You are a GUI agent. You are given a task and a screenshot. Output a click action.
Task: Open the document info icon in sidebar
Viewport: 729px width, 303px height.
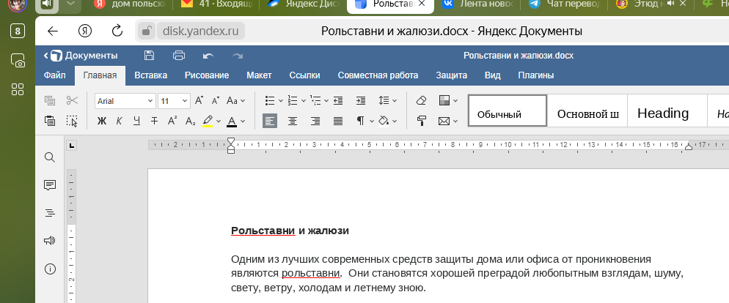click(x=50, y=269)
